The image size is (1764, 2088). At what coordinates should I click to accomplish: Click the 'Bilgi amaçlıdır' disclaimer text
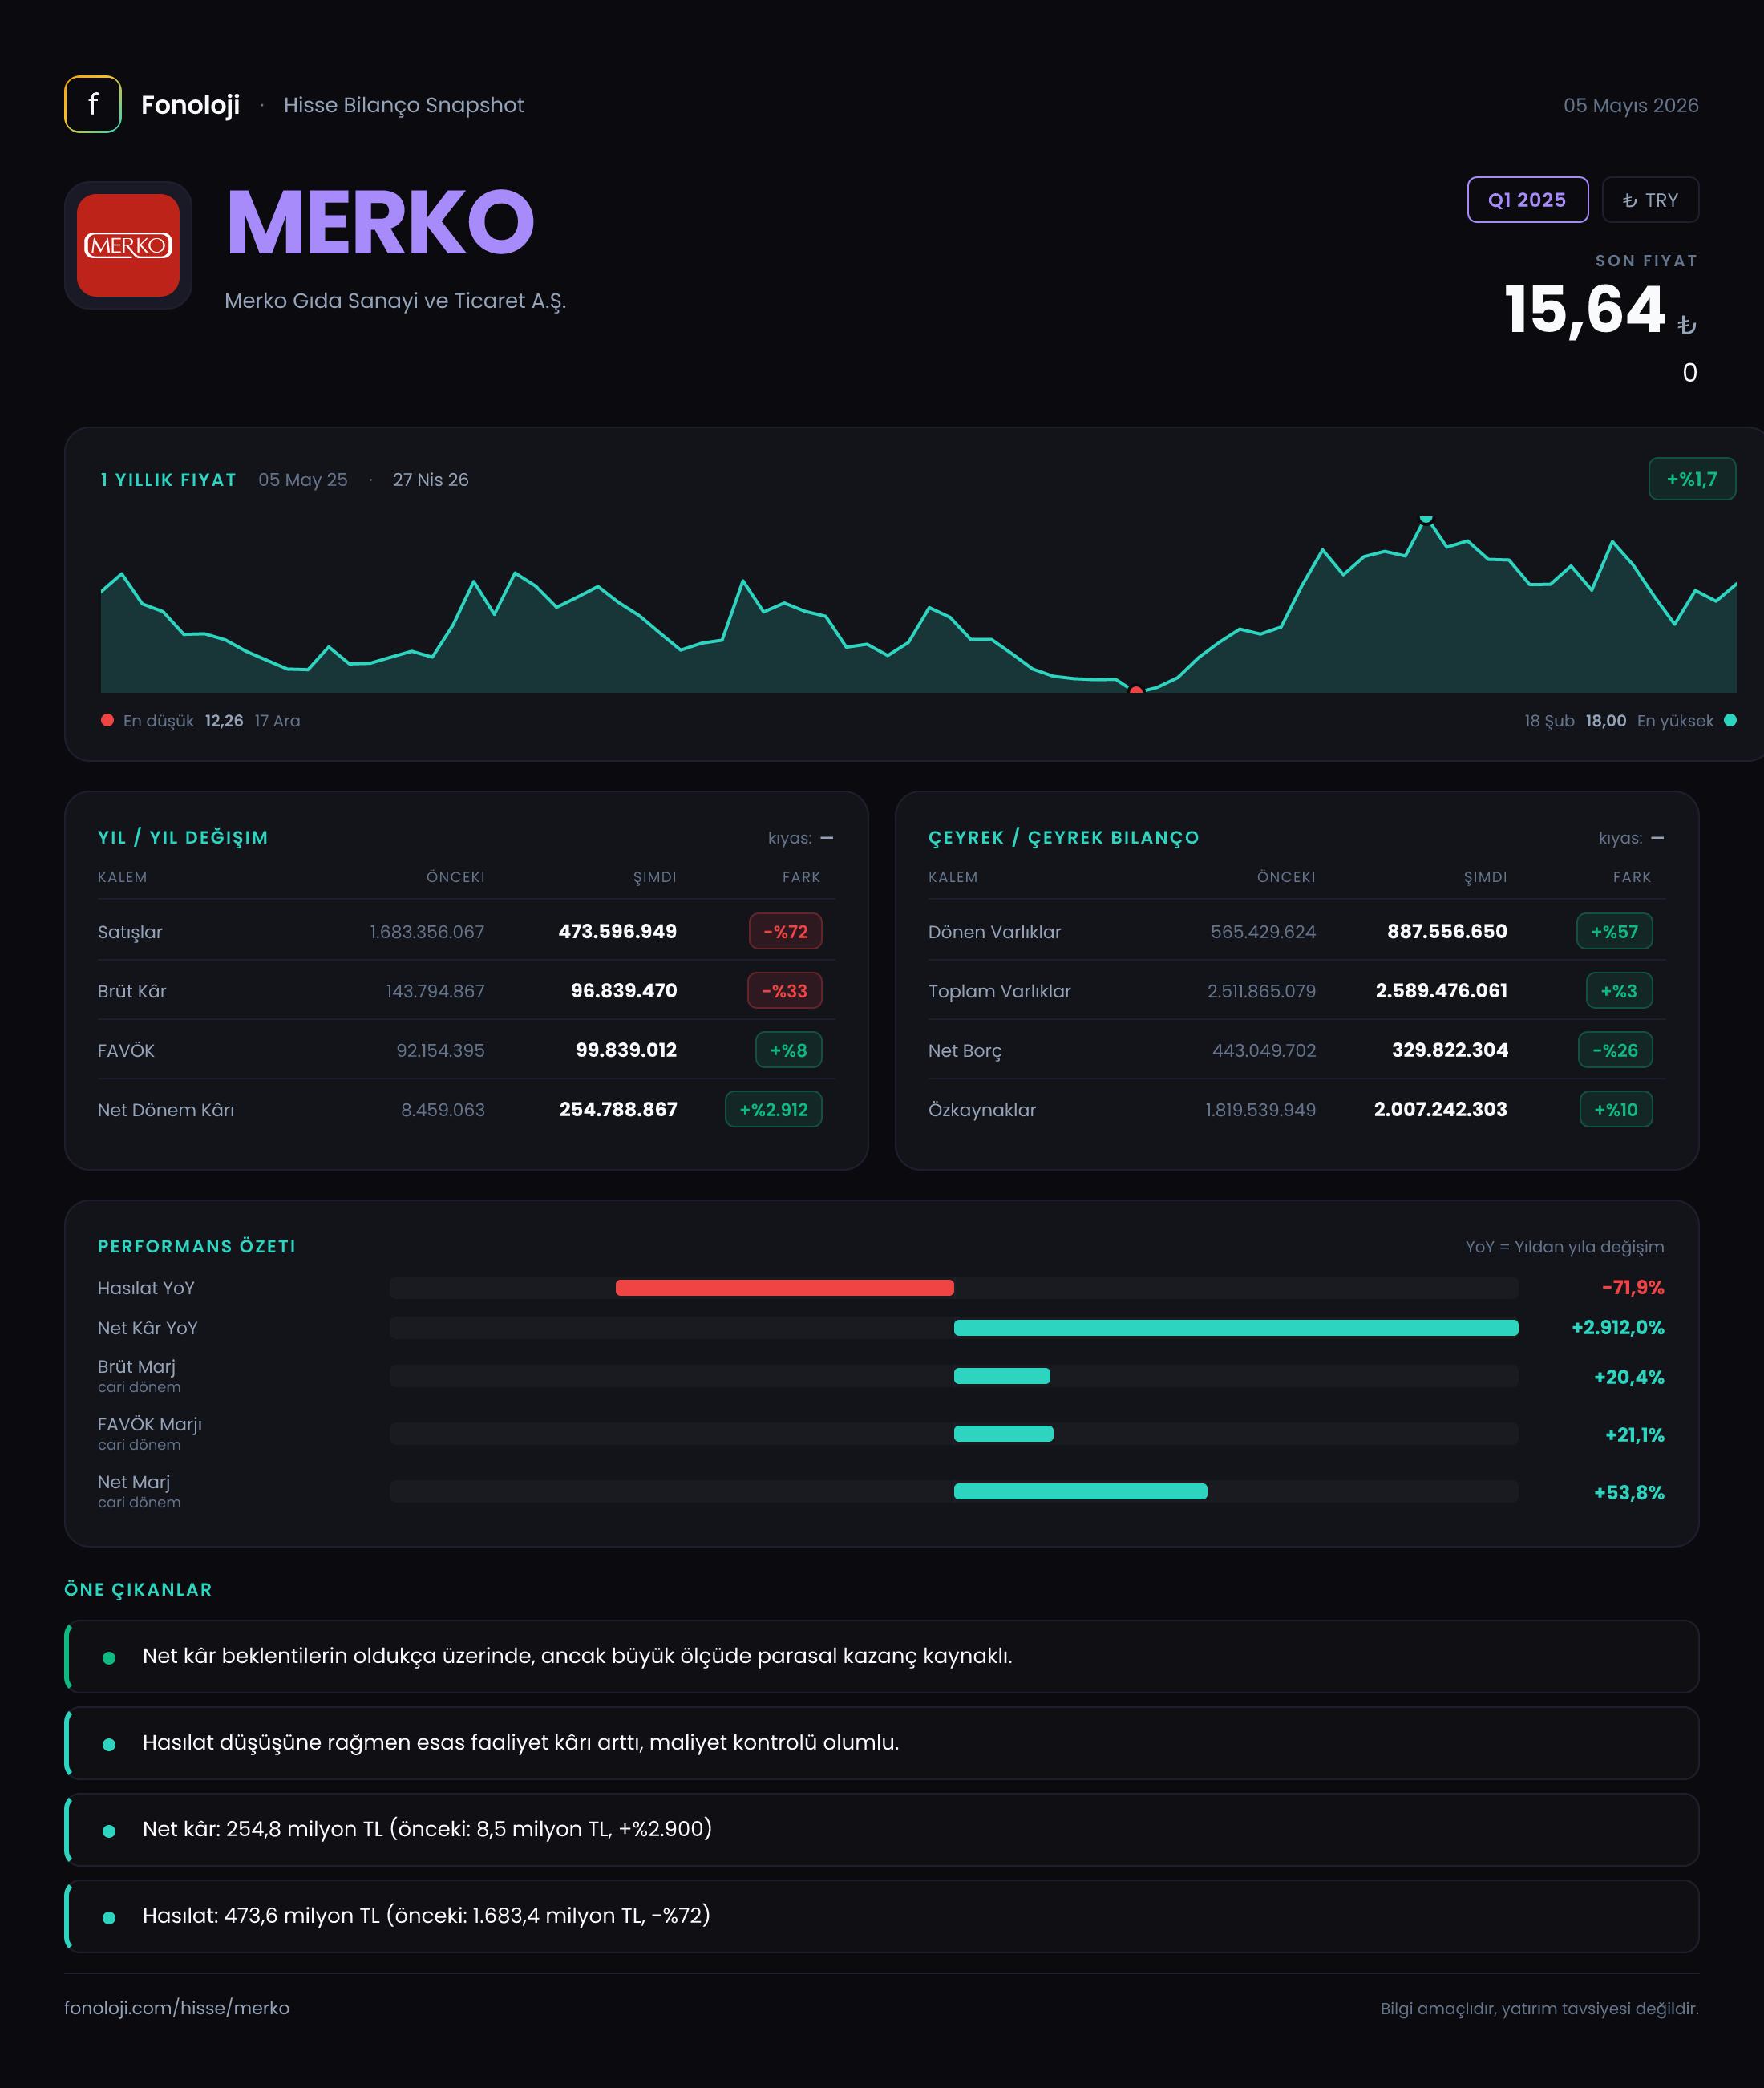pos(1539,2009)
